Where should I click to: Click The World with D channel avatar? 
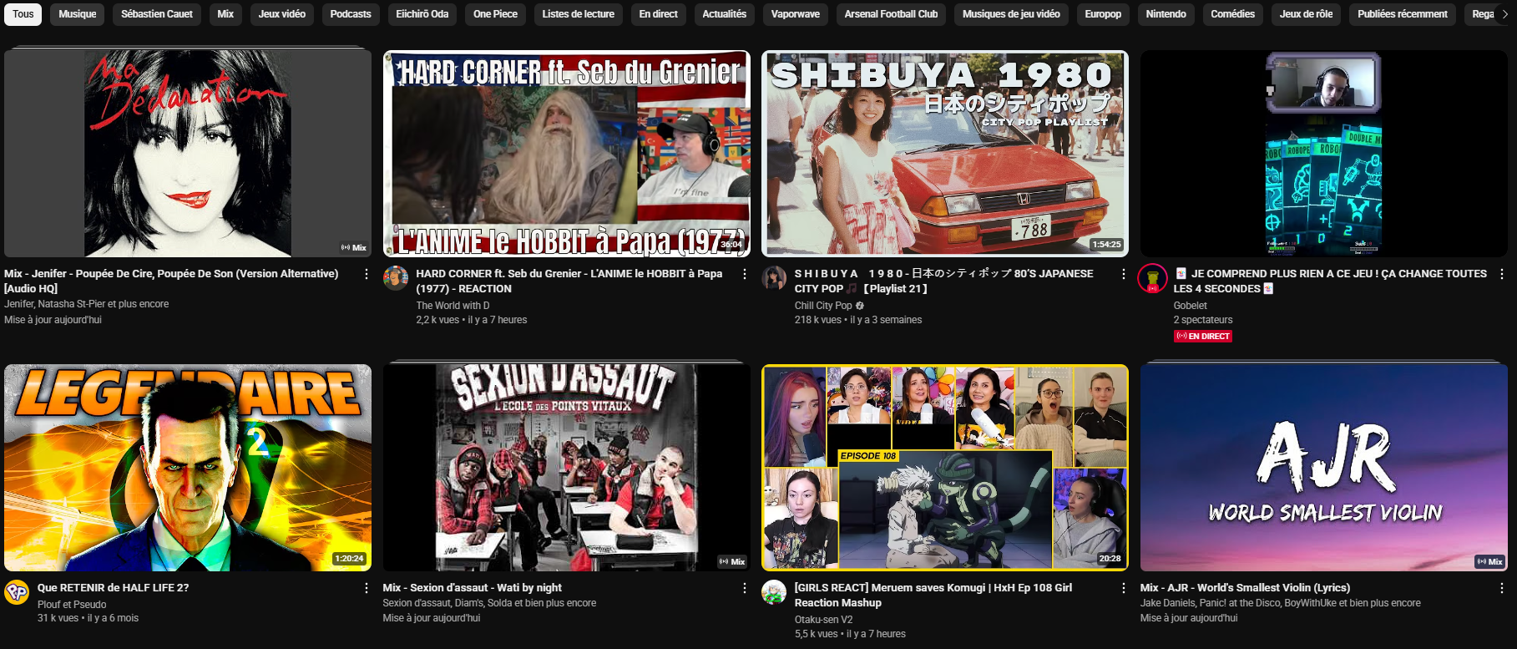pyautogui.click(x=396, y=278)
